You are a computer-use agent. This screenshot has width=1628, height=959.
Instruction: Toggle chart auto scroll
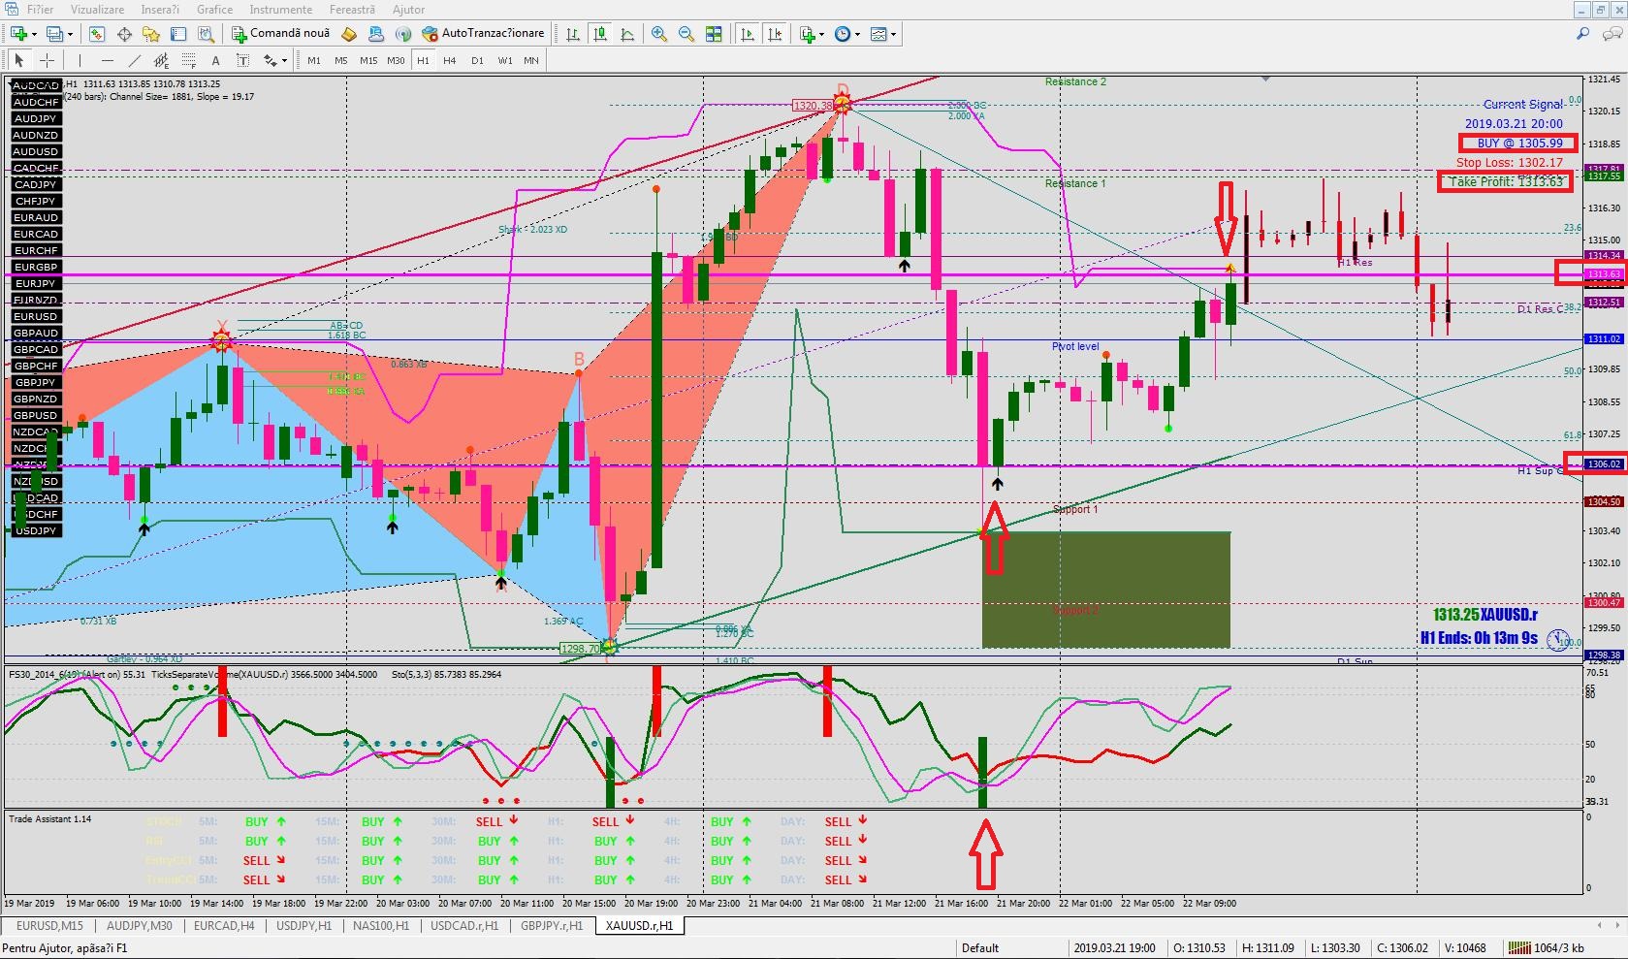[748, 34]
